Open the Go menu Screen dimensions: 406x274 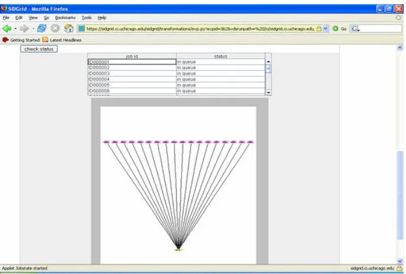pyautogui.click(x=46, y=18)
